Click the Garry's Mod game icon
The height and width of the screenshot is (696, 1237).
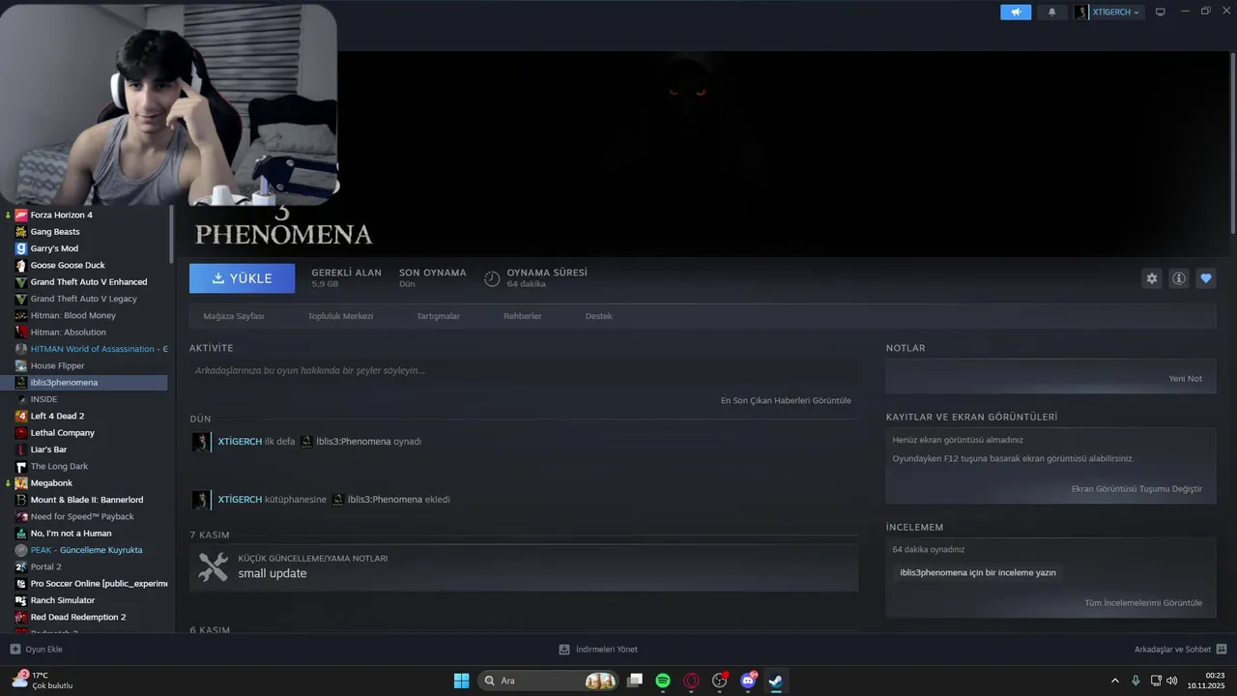tap(21, 248)
